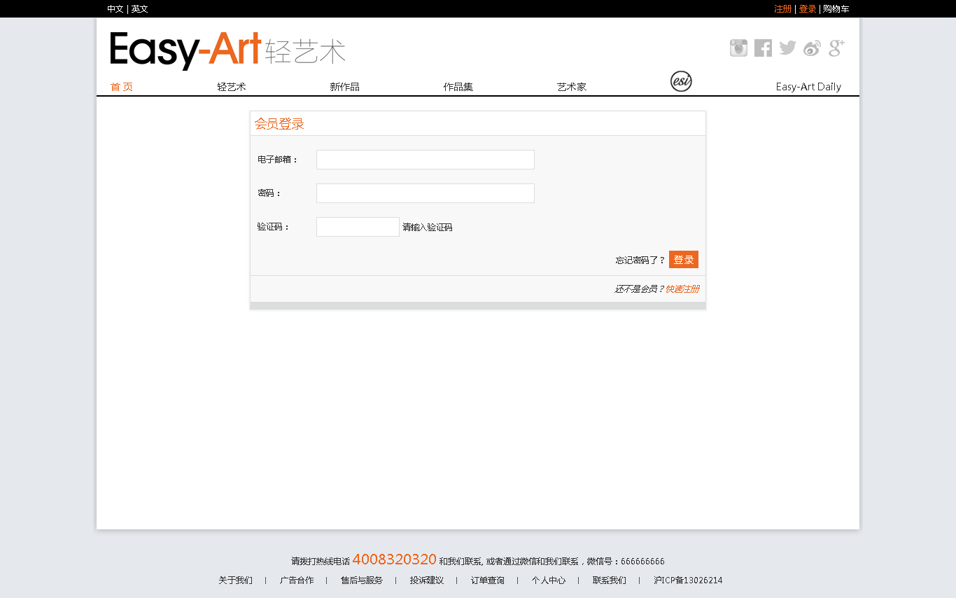Open the Weibo social icon
956x598 pixels.
click(812, 48)
